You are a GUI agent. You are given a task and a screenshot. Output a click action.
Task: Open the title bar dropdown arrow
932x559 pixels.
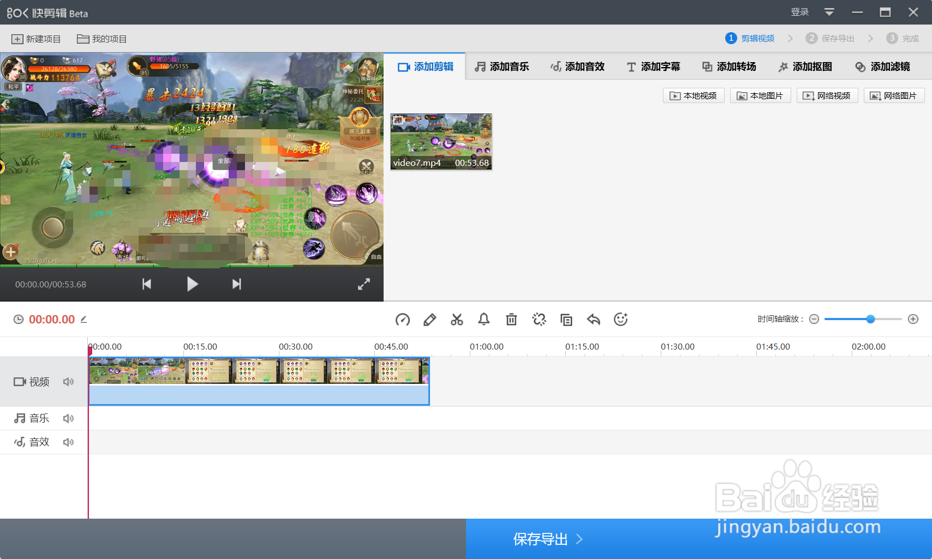829,11
